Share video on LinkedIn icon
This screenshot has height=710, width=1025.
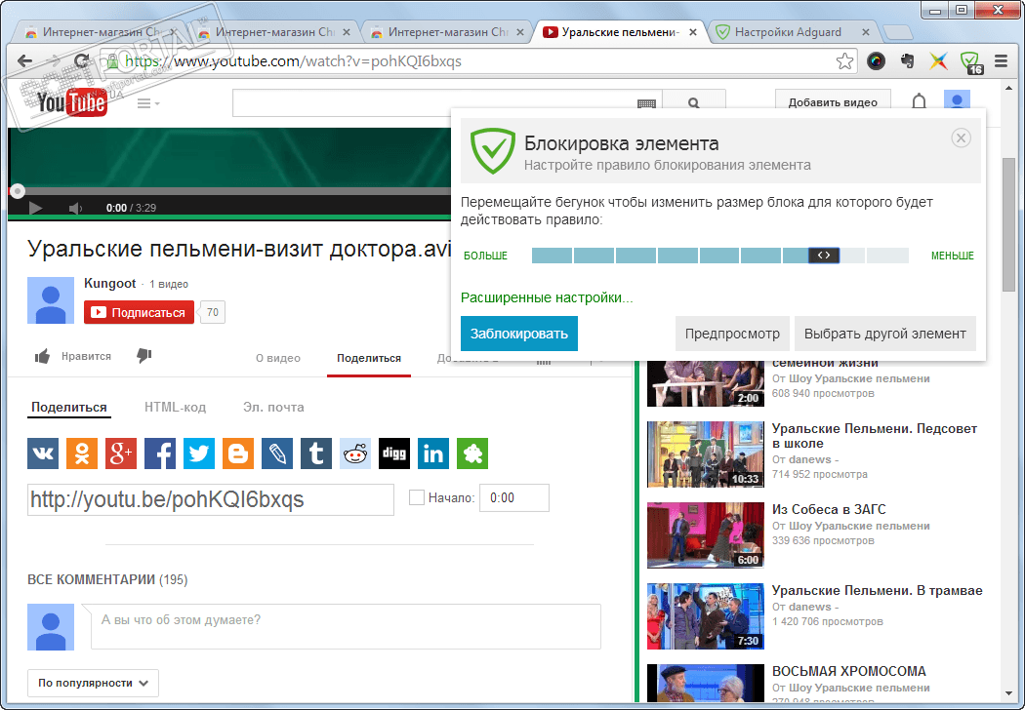433,454
